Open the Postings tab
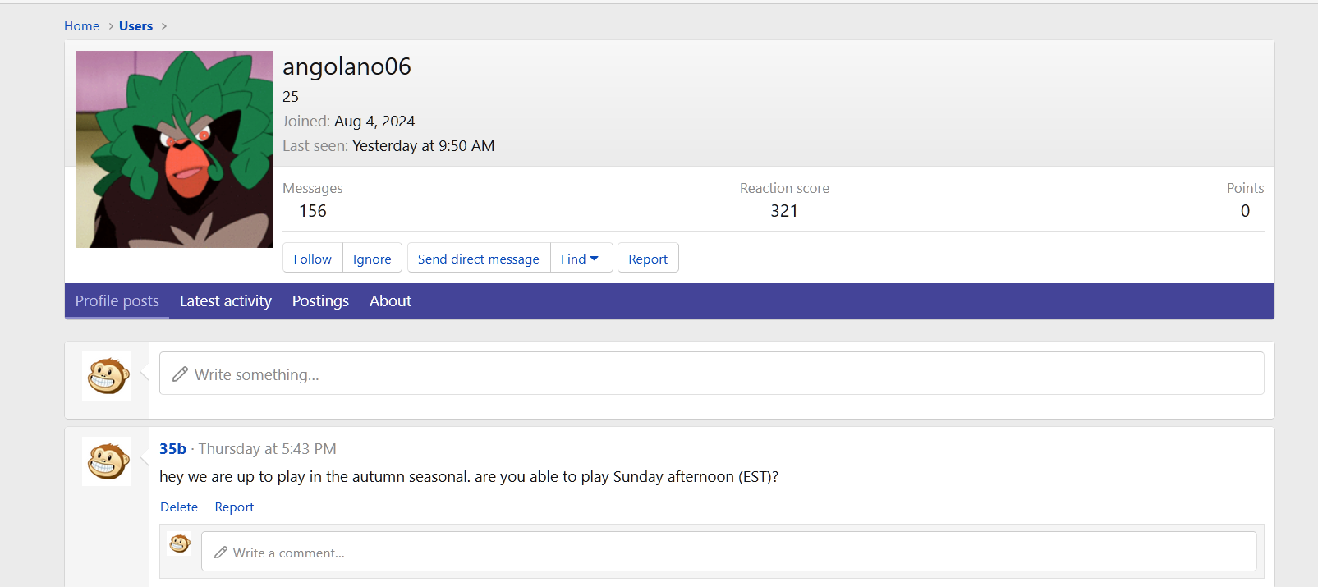Screen dimensions: 1318x587 (320, 301)
